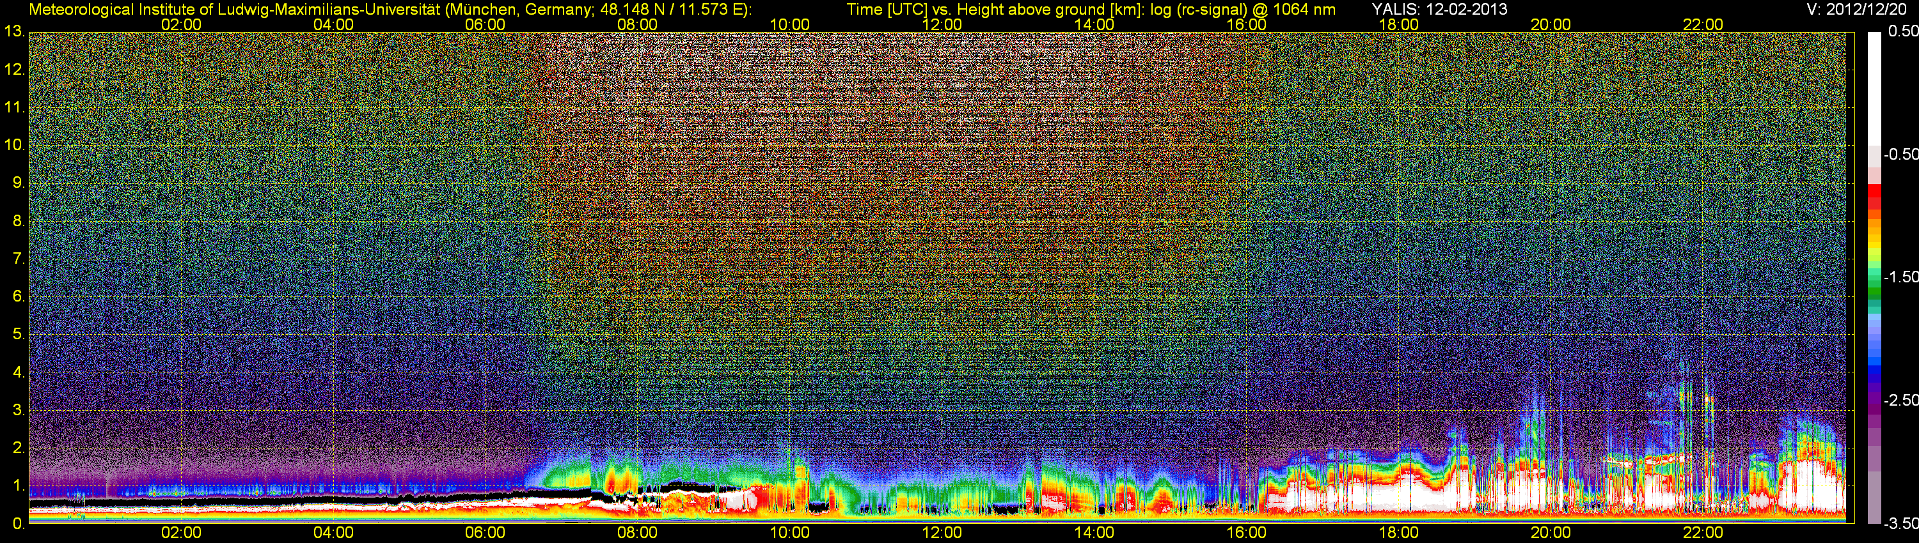Click the 04:00 label on the bottom time axis
The width and height of the screenshot is (1919, 543).
click(x=333, y=533)
